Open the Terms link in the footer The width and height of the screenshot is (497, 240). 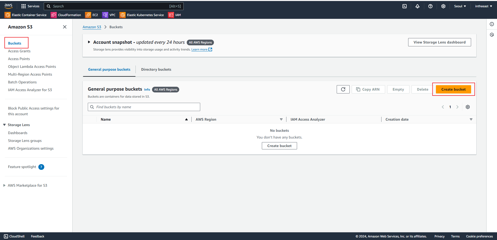[455, 236]
